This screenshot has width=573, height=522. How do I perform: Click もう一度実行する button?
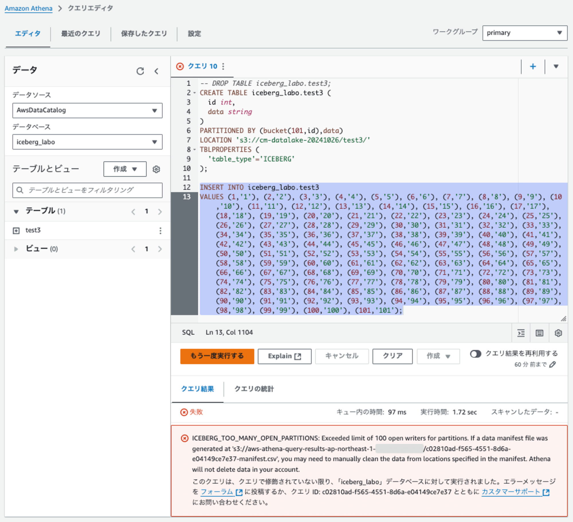[217, 356]
